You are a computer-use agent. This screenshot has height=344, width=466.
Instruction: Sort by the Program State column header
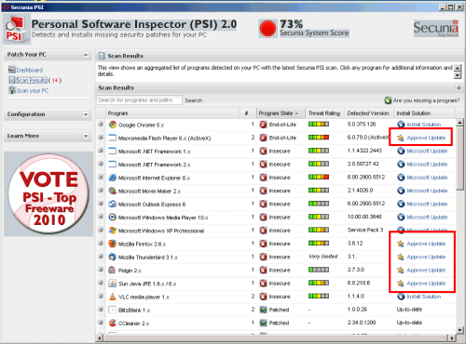click(281, 113)
